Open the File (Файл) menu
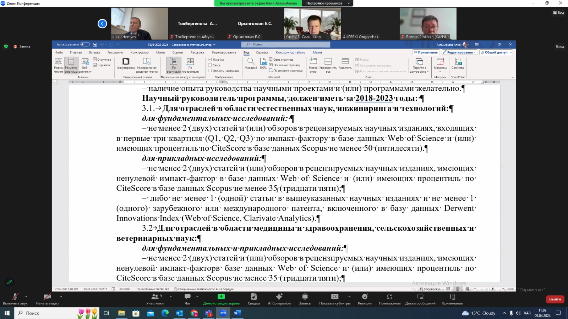The height and width of the screenshot is (319, 568). click(59, 52)
